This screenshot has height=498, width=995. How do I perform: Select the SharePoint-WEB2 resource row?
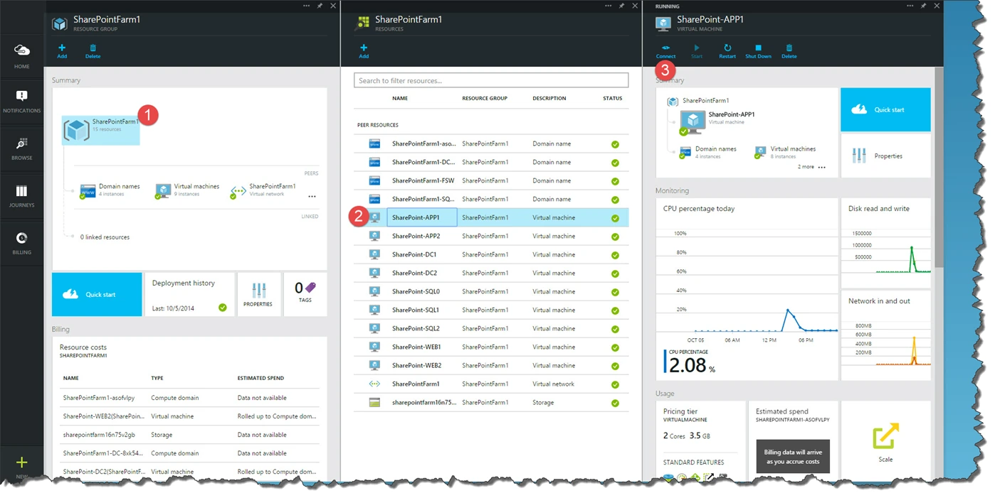point(491,365)
